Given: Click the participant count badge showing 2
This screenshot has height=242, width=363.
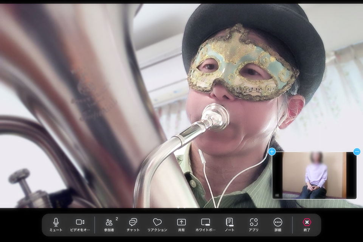Looking at the screenshot, I should [x=116, y=219].
